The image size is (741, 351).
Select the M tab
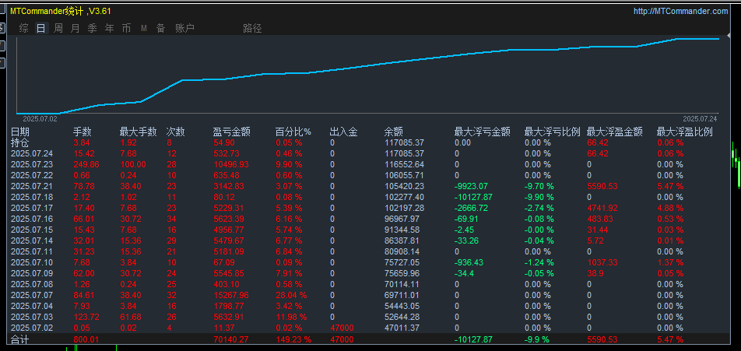pyautogui.click(x=144, y=29)
